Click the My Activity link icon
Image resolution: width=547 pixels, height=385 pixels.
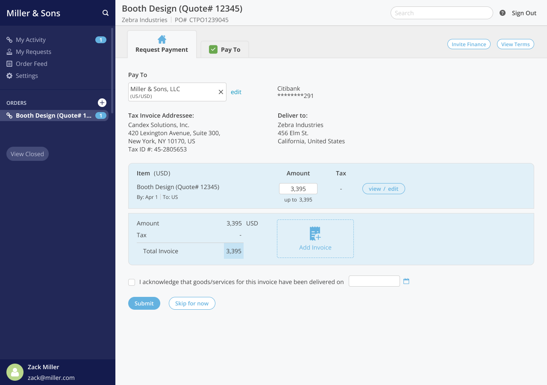[9, 40]
